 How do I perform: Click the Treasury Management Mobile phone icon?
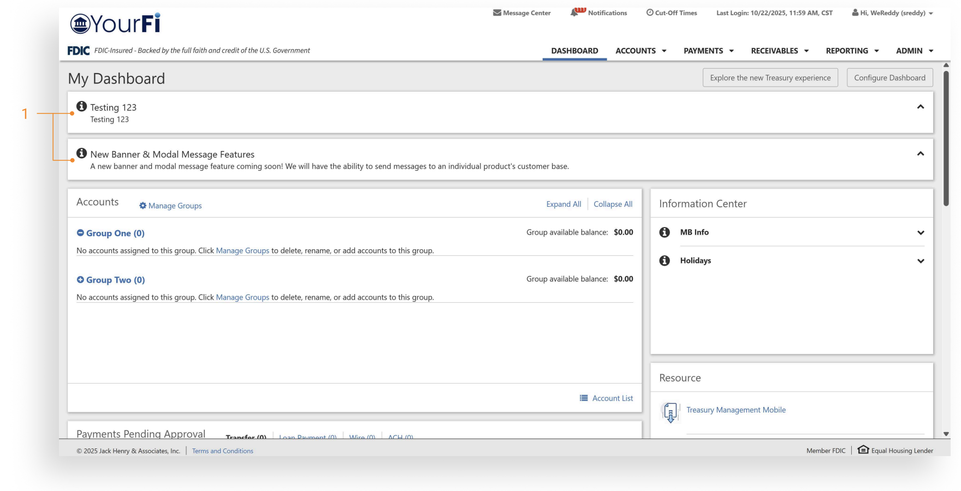671,412
